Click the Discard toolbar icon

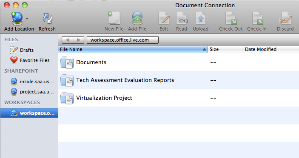(x=285, y=18)
